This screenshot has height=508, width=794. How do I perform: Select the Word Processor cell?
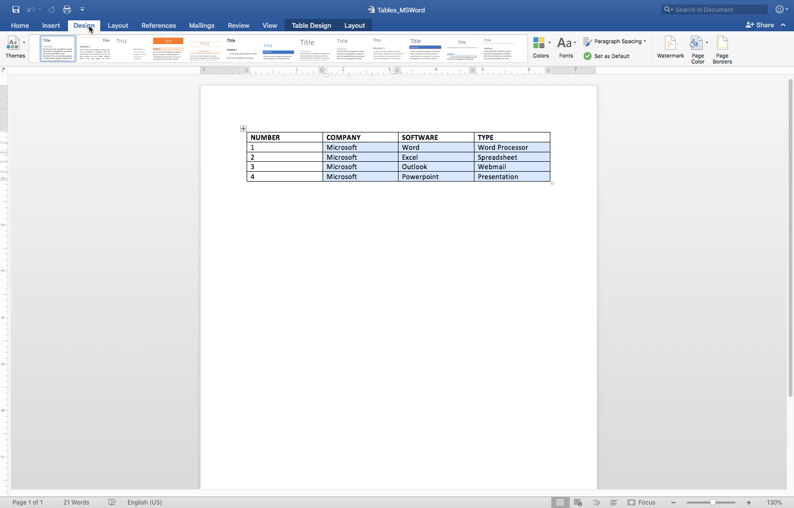point(512,147)
